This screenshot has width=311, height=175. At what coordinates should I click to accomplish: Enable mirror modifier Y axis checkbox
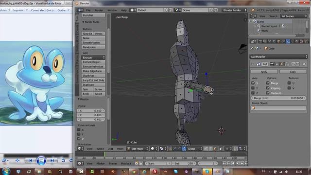[x=253, y=88]
